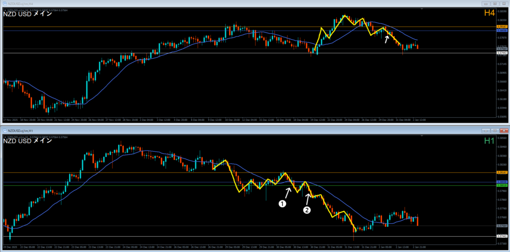
Task: Click the white 0.57443 price label on H4
Action: (x=502, y=53)
